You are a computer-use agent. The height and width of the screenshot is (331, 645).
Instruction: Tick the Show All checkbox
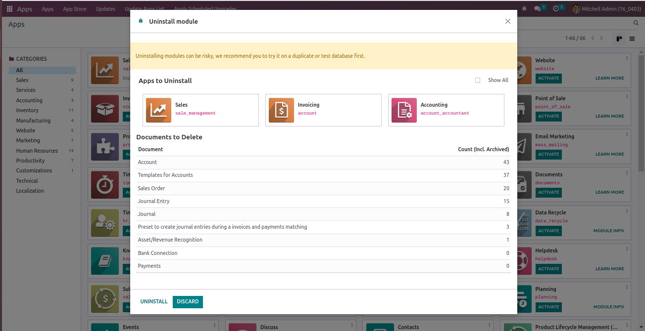pyautogui.click(x=478, y=80)
